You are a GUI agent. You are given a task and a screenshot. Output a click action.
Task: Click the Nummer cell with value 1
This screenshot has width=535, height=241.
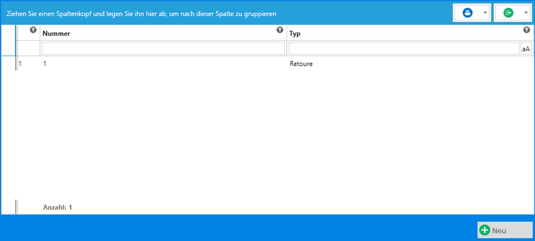click(x=163, y=63)
